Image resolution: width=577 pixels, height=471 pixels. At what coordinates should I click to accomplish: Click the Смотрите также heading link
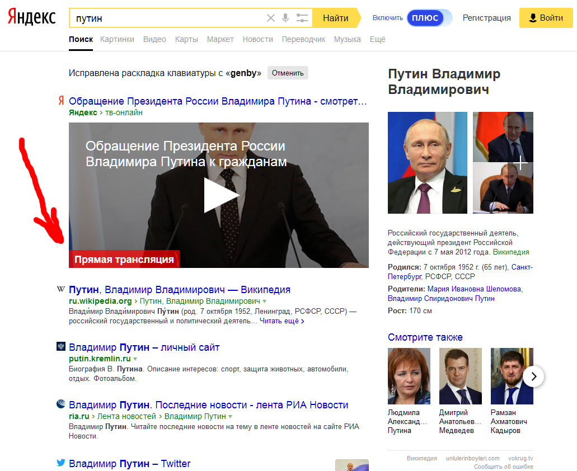tap(425, 337)
